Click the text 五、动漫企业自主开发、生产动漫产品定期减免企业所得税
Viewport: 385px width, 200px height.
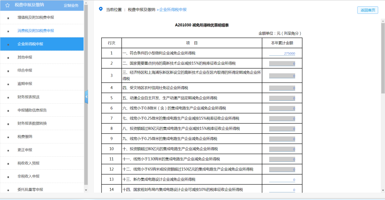coord(170,98)
